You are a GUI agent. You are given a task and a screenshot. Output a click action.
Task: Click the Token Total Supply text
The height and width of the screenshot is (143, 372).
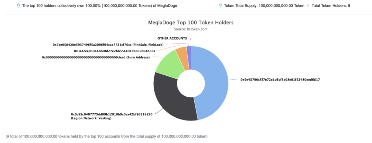pos(264,6)
